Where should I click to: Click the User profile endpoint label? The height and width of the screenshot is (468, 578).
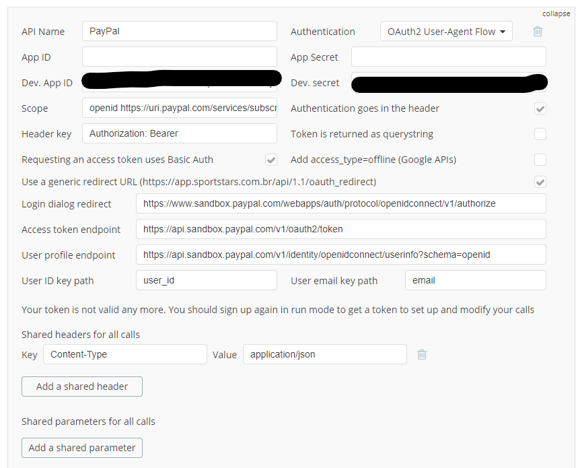(x=68, y=255)
